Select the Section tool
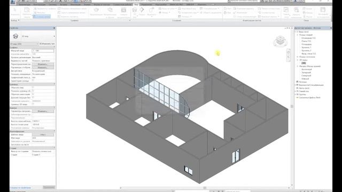The height and width of the screenshot is (192, 342). click(142, 12)
